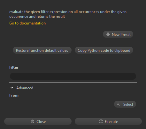Copy Python code to clipboard
146x129 pixels.
click(104, 50)
